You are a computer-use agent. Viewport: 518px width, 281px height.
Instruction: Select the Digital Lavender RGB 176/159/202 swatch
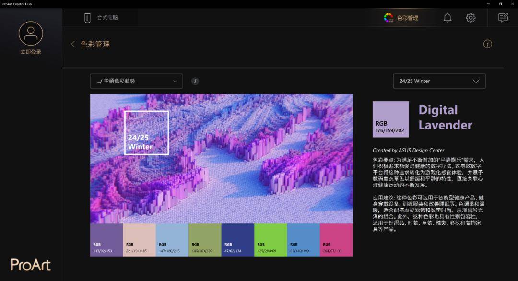click(390, 119)
